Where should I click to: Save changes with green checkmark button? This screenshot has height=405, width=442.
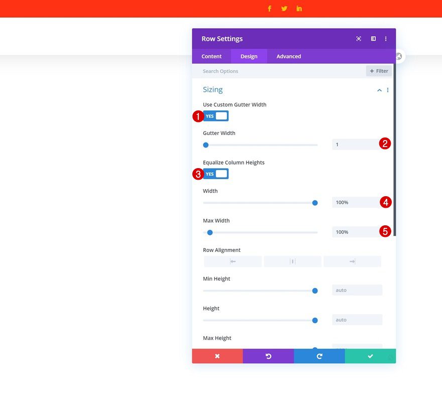(370, 356)
